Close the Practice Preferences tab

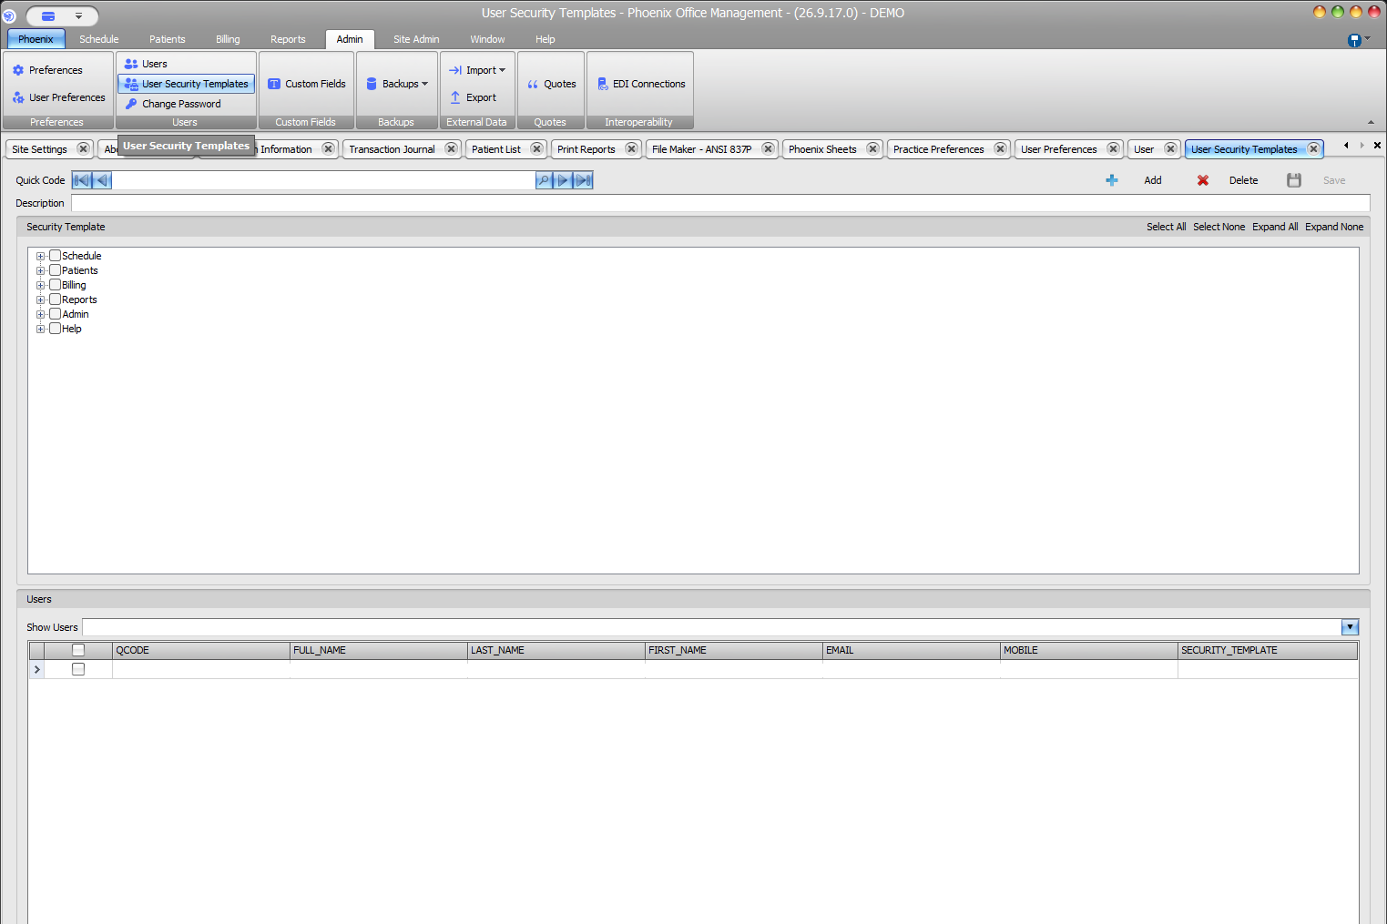1000,148
